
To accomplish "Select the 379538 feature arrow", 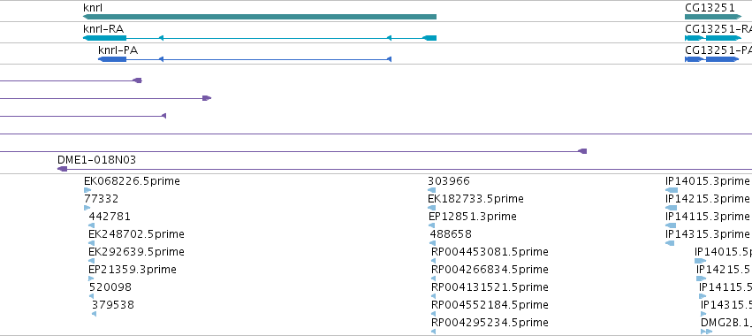I will tap(94, 314).
